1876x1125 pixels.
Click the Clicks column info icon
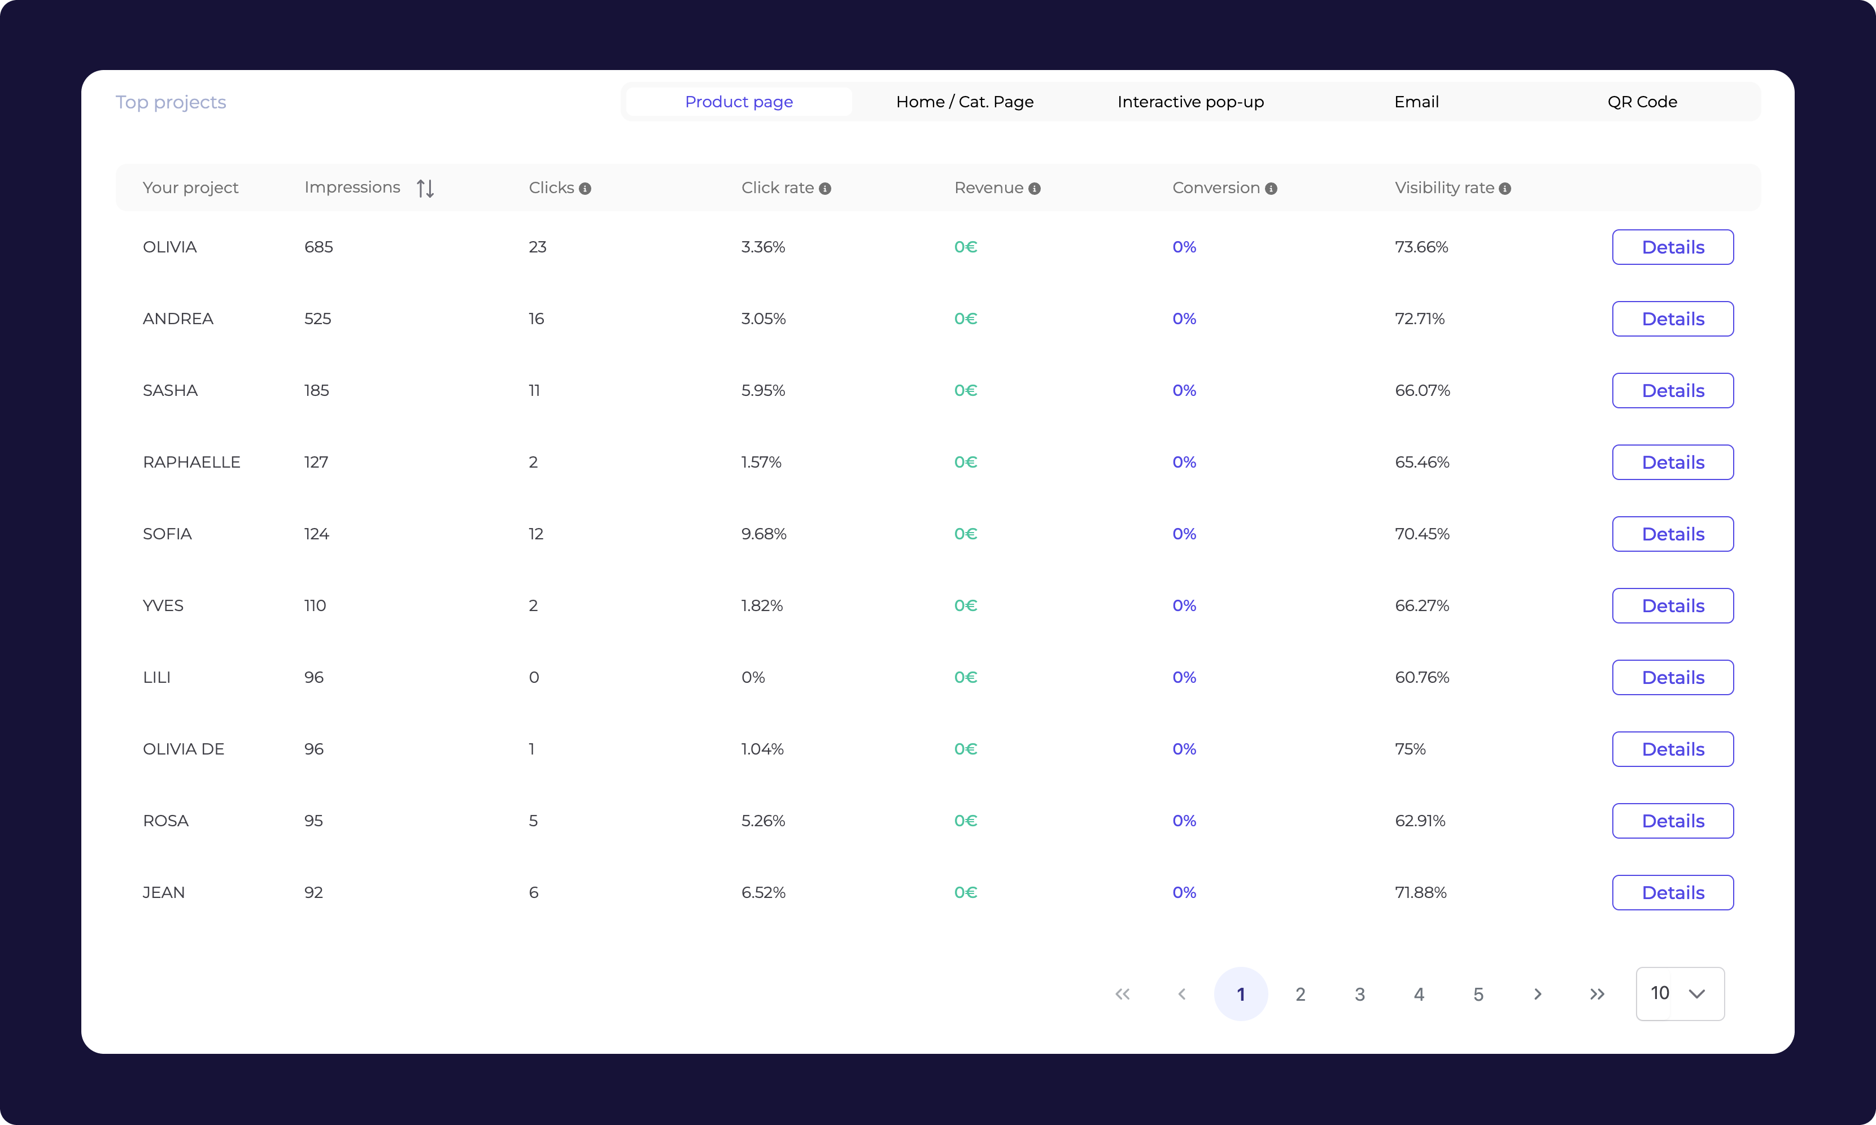(x=585, y=189)
